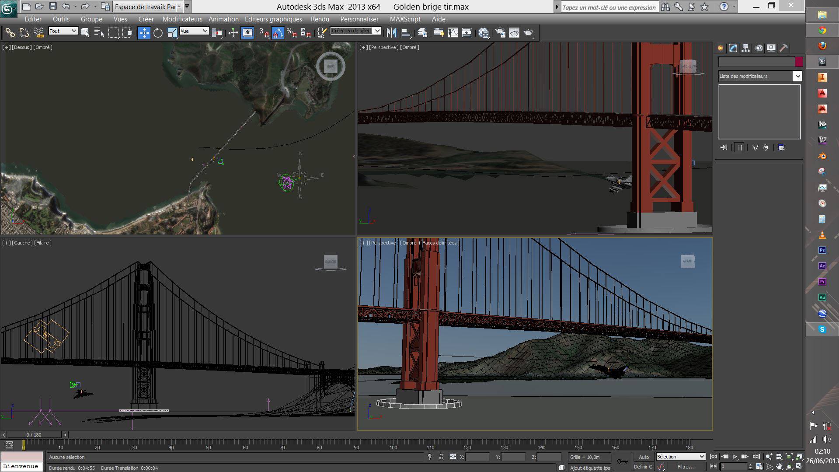Click the crimson object color swatch
This screenshot has width=839, height=472.
click(798, 62)
